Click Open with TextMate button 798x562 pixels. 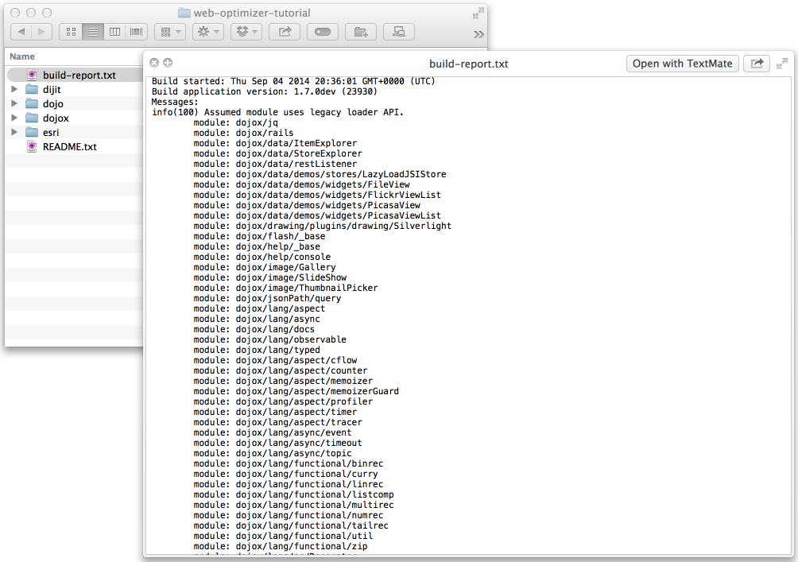[x=683, y=64]
